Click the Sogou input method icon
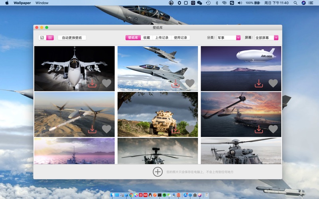319x199 pixels. [x=232, y=3]
